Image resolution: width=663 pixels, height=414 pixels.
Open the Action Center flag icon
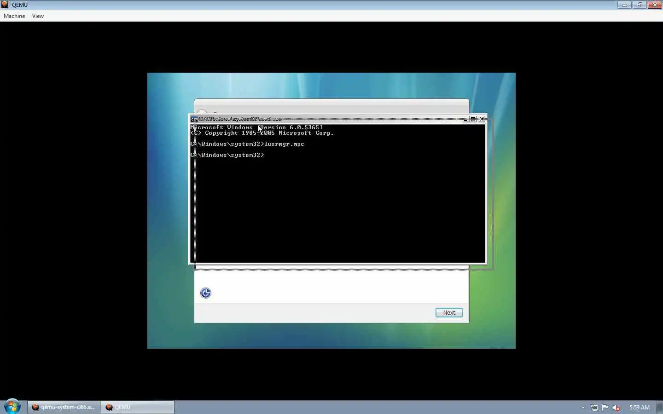605,408
